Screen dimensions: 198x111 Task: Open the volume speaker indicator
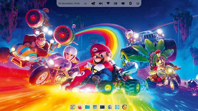point(101,3)
